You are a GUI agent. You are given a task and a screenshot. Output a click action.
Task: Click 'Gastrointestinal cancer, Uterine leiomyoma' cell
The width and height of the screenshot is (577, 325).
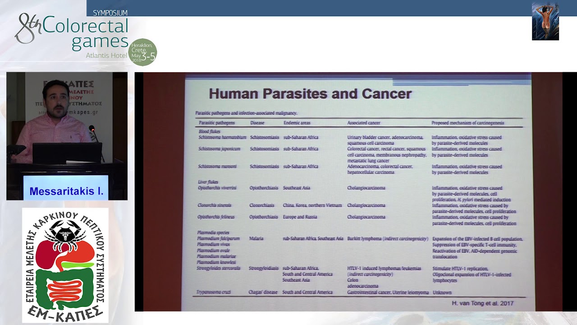(388, 292)
